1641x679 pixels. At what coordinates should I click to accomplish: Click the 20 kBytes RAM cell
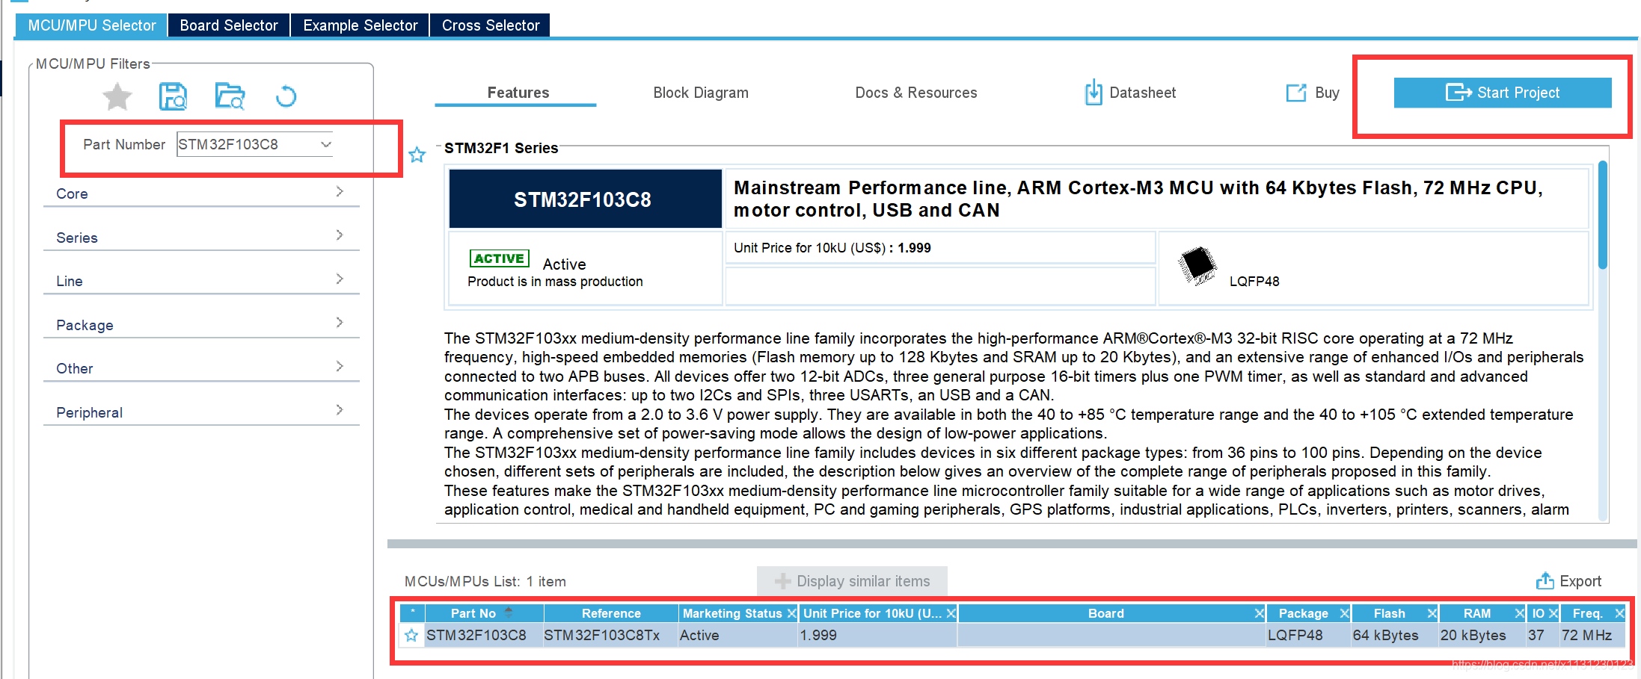[1482, 636]
